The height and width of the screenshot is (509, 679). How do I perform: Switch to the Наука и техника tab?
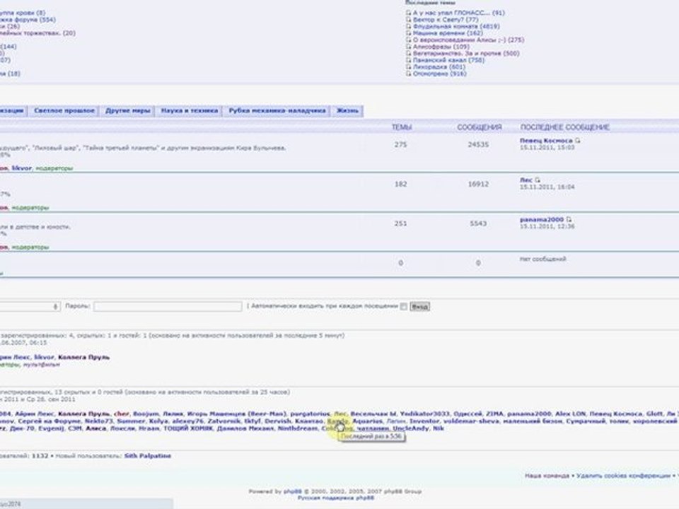[190, 111]
